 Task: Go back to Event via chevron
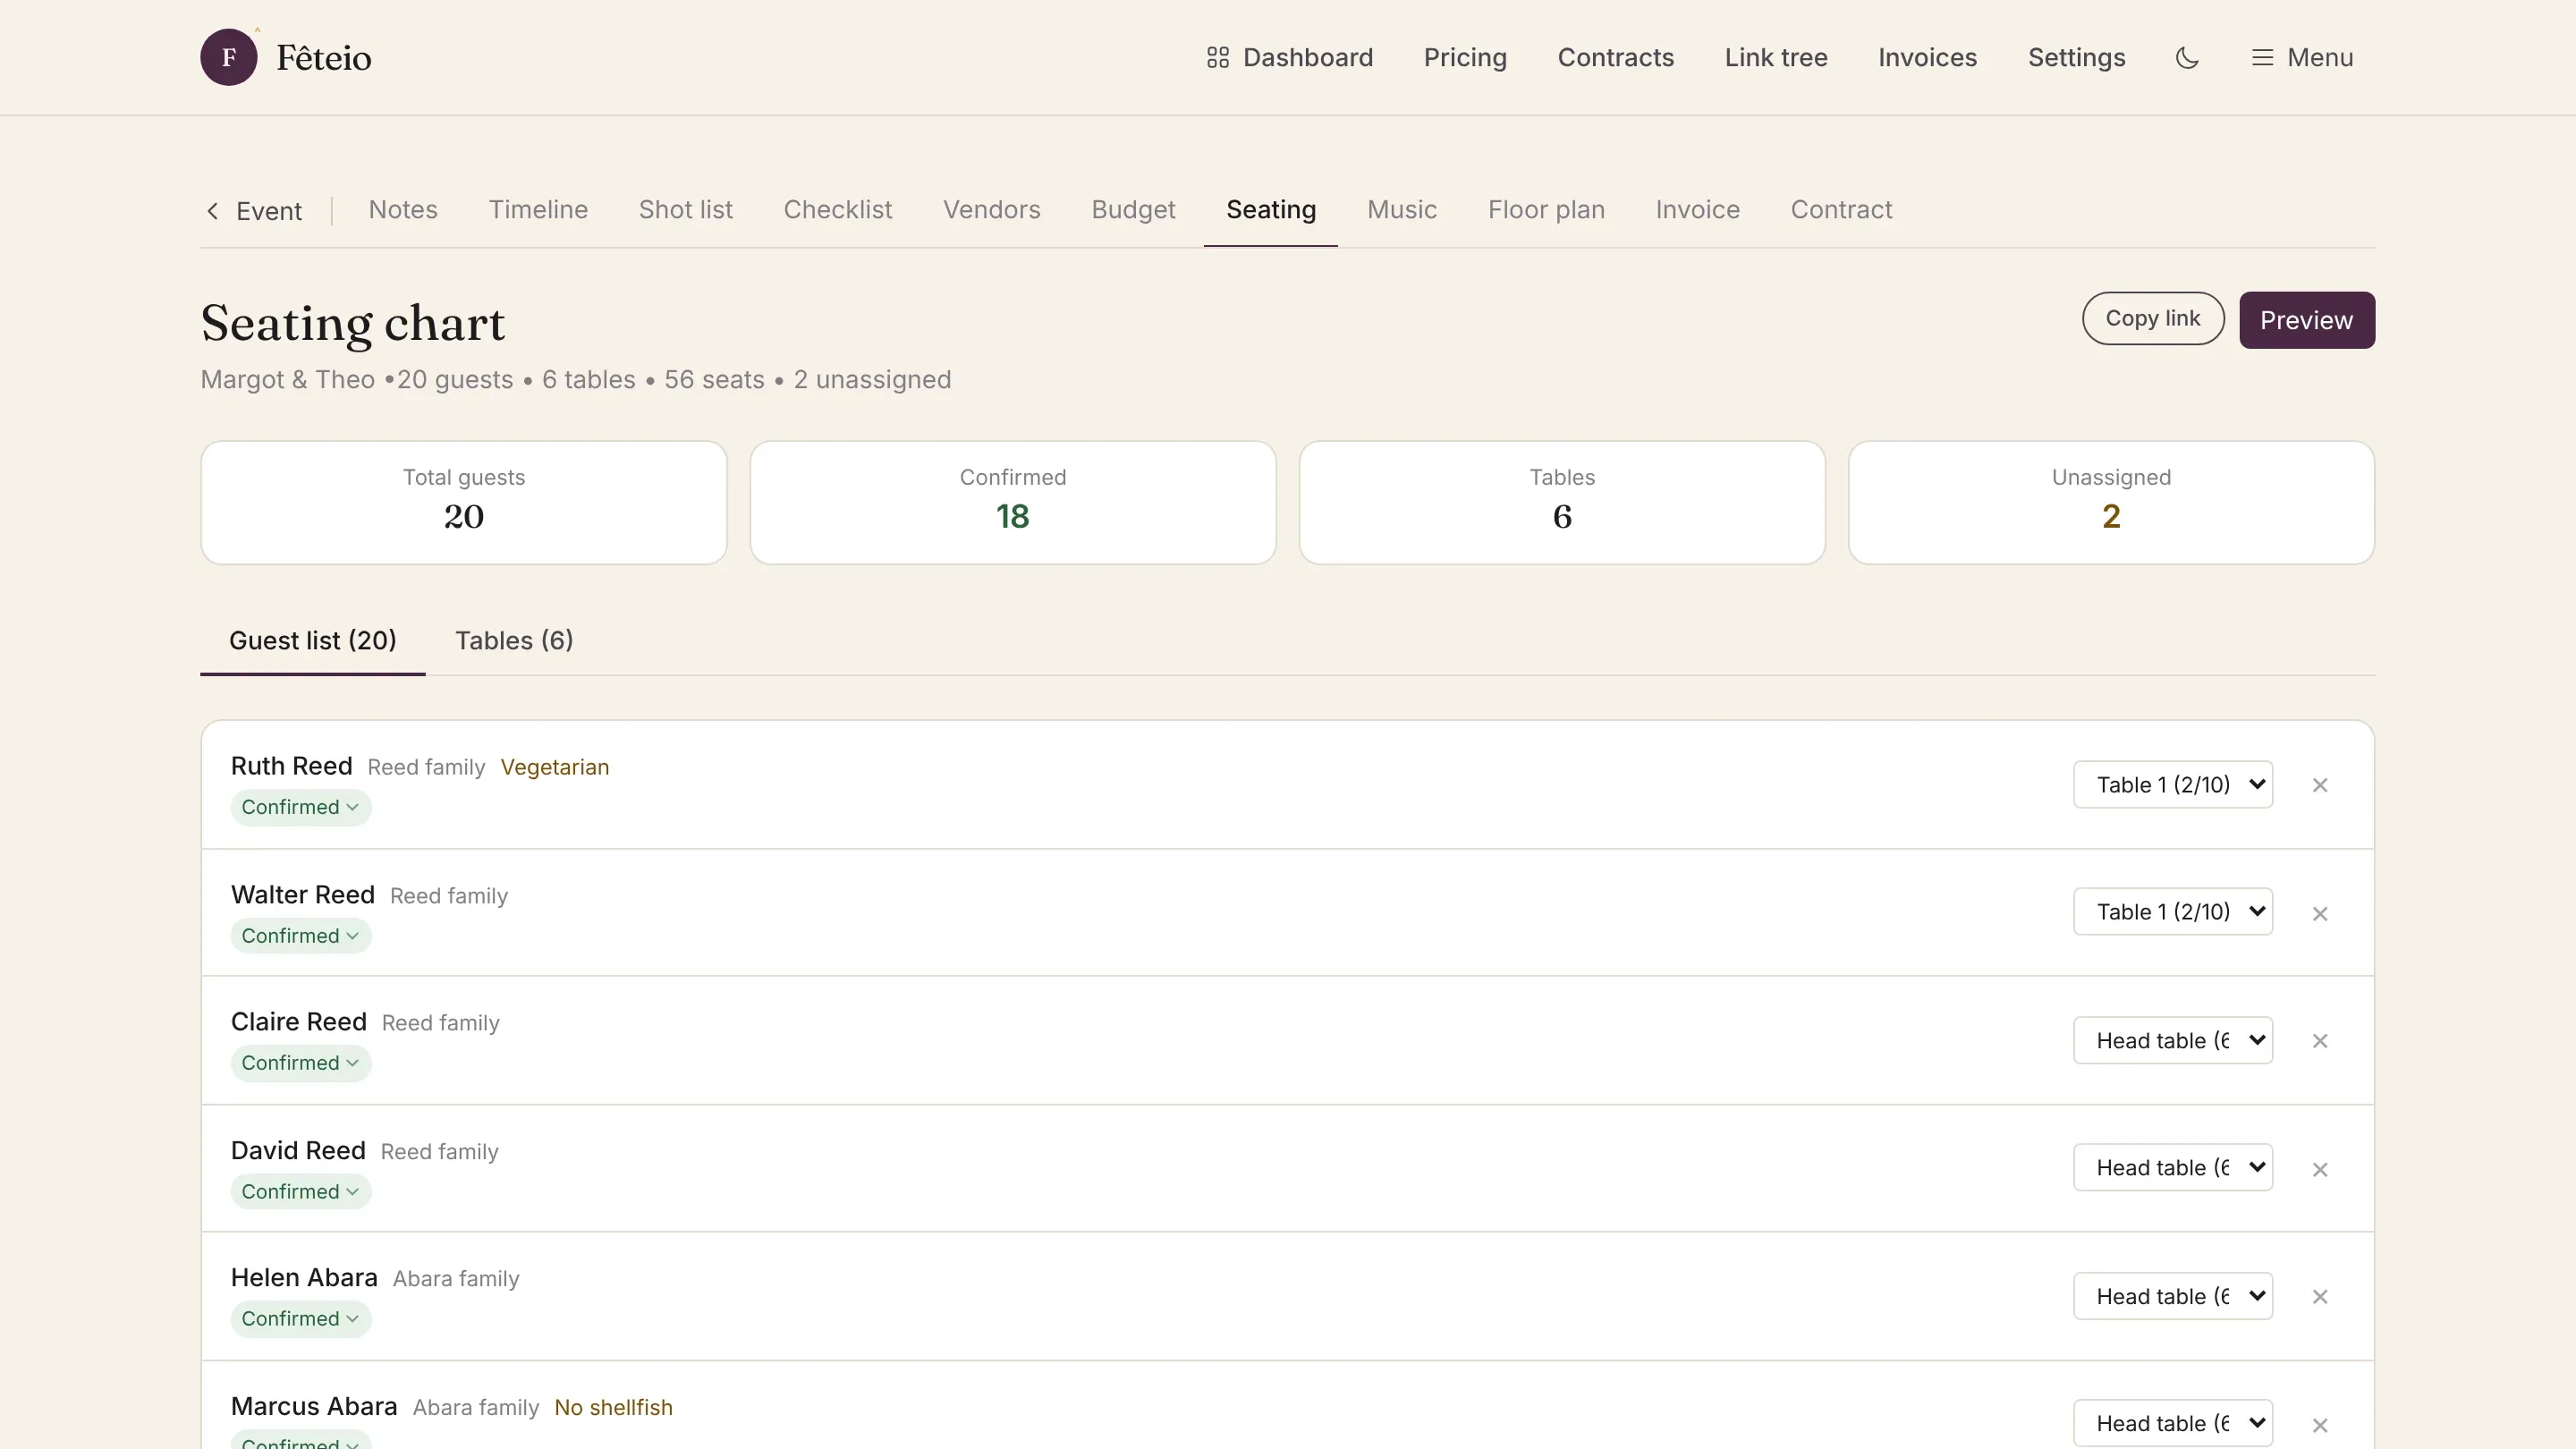[x=254, y=211]
